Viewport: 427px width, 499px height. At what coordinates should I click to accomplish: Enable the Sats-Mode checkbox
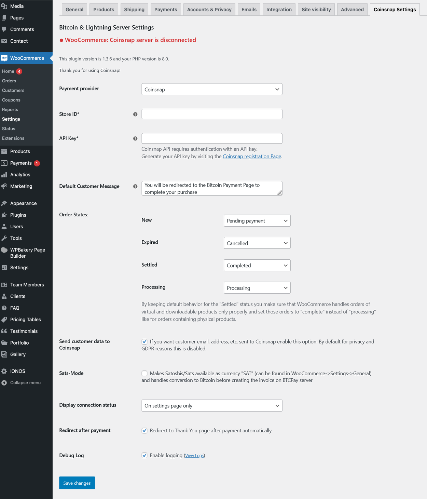(144, 373)
